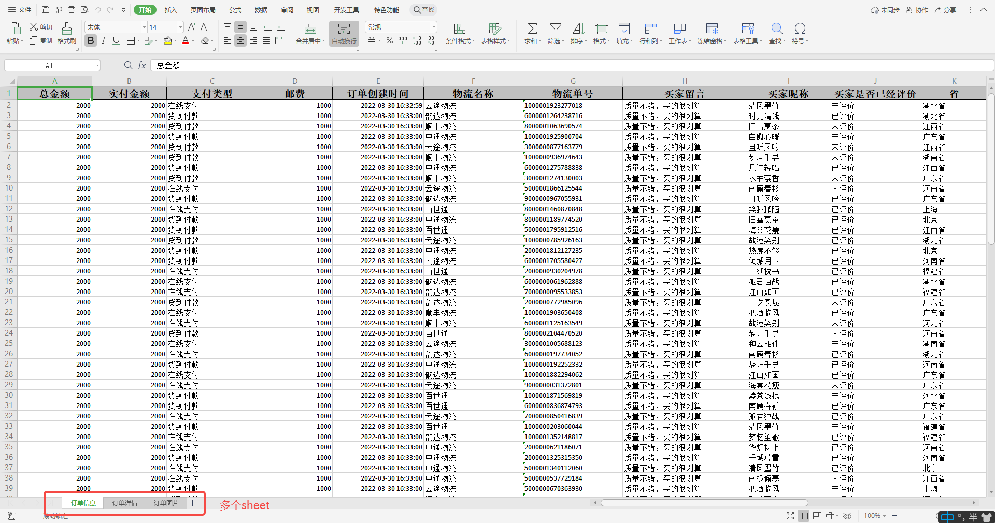This screenshot has height=523, width=995.
Task: Select the AutoSum (求和) tool
Action: point(532,33)
